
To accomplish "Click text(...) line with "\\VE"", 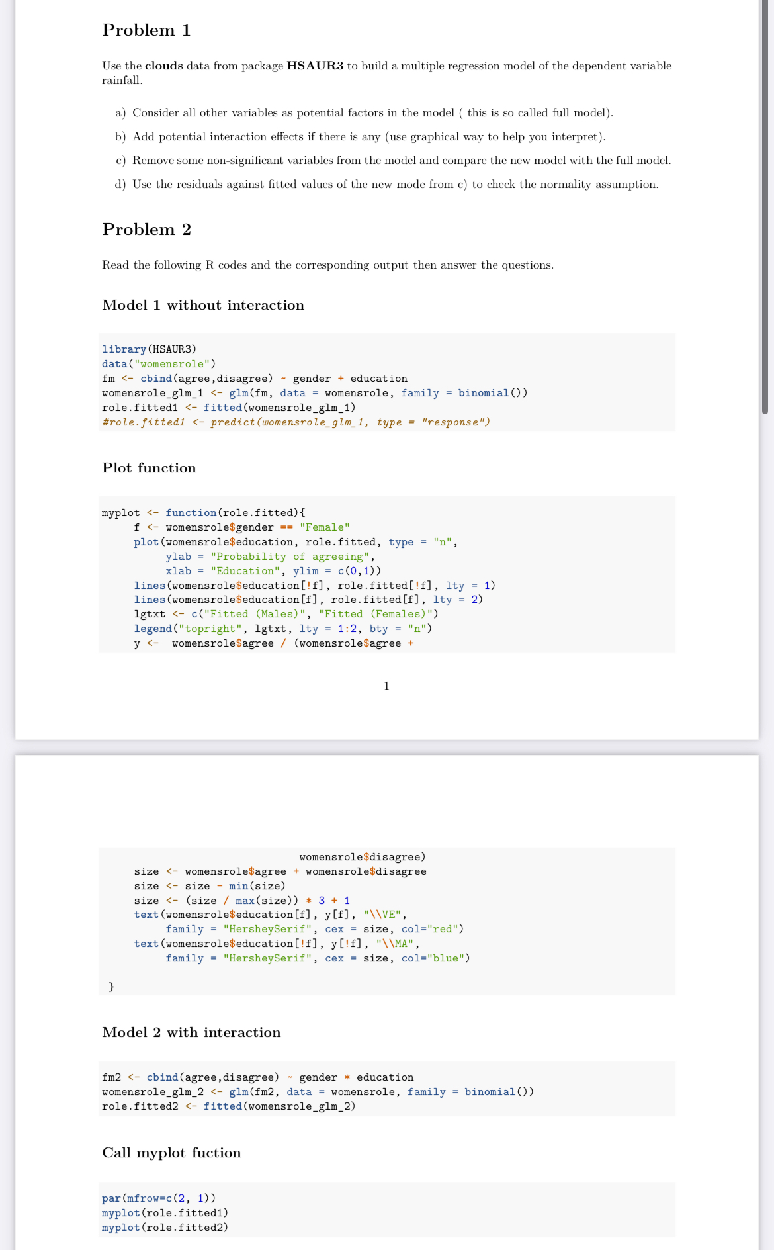I will coord(271,915).
